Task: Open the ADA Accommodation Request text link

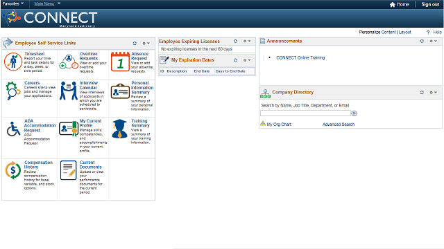Action: (x=40, y=125)
